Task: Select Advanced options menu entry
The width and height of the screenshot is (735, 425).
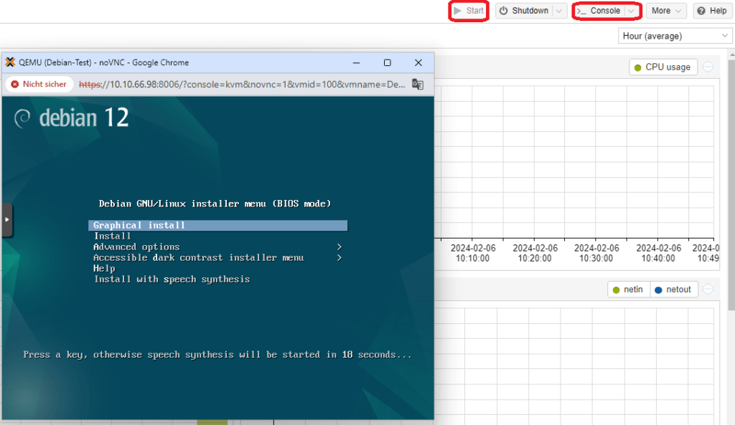Action: click(136, 247)
